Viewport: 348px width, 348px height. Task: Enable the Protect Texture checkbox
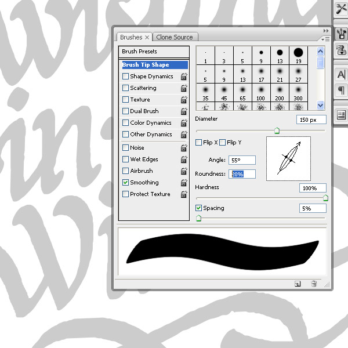pyautogui.click(x=125, y=194)
